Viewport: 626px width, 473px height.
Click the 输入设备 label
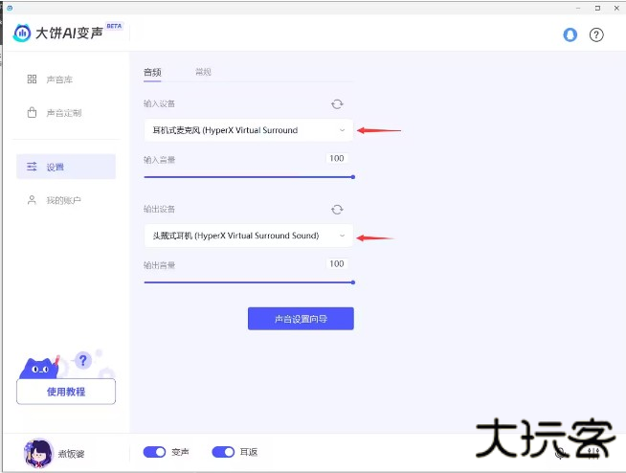159,103
